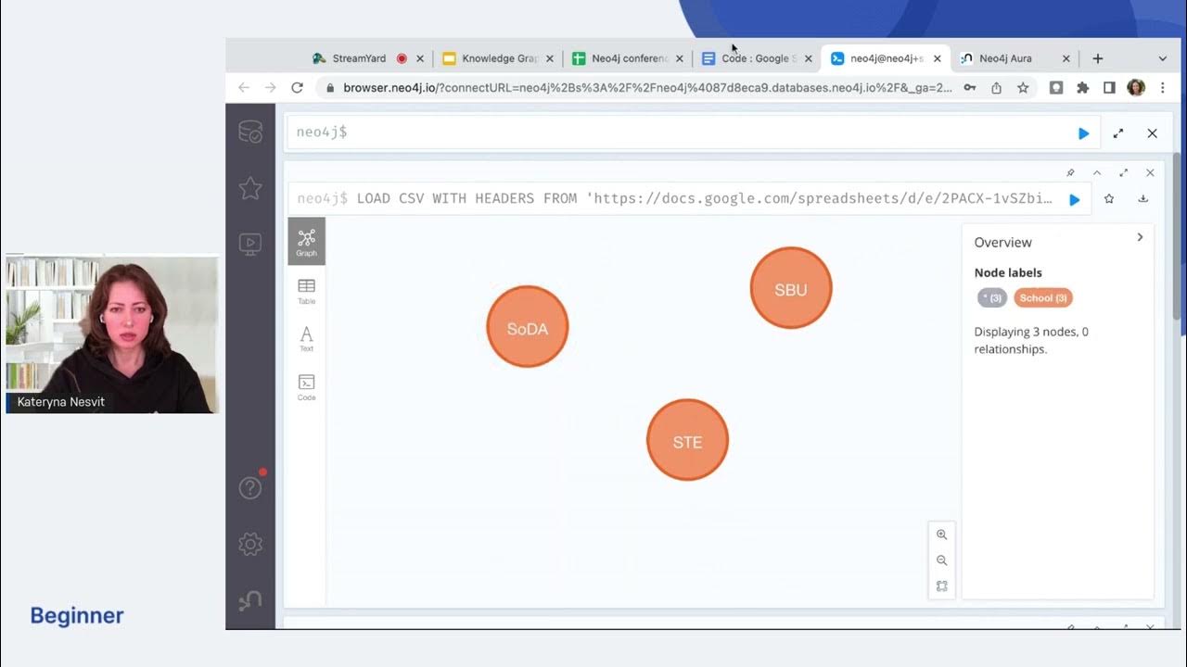
Task: Open the Favorites star in sidebar
Action: tap(250, 188)
